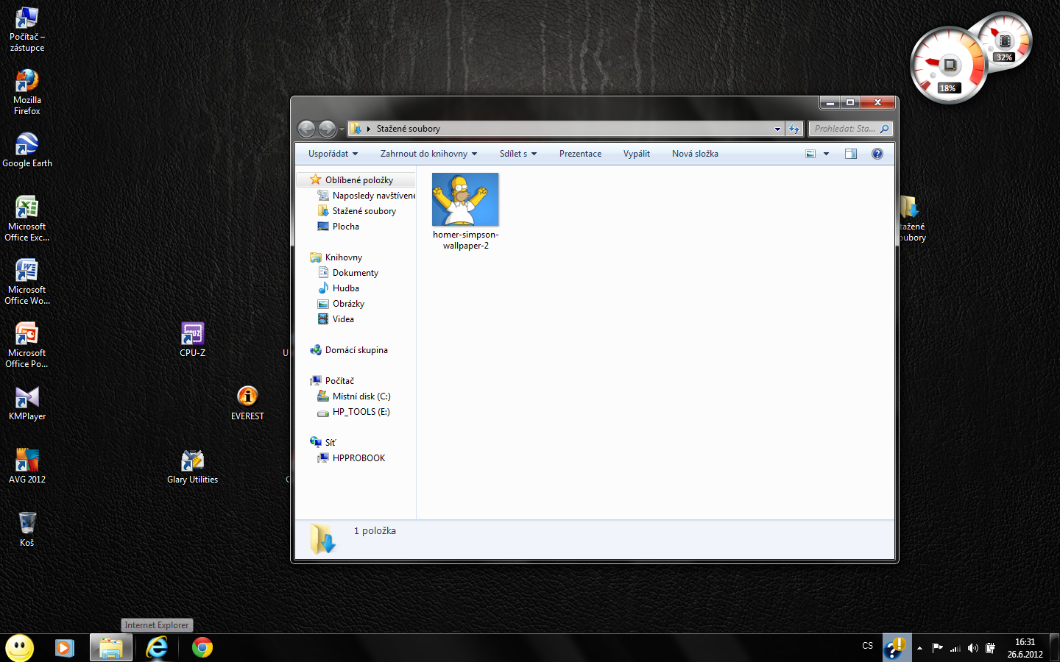The image size is (1060, 662).
Task: Open Mozilla Firefox desktop shortcut
Action: tap(26, 91)
